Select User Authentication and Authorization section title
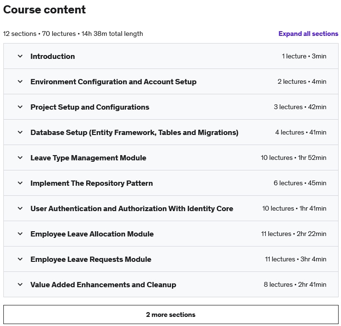Screen dimensions: 341x326 point(132,209)
